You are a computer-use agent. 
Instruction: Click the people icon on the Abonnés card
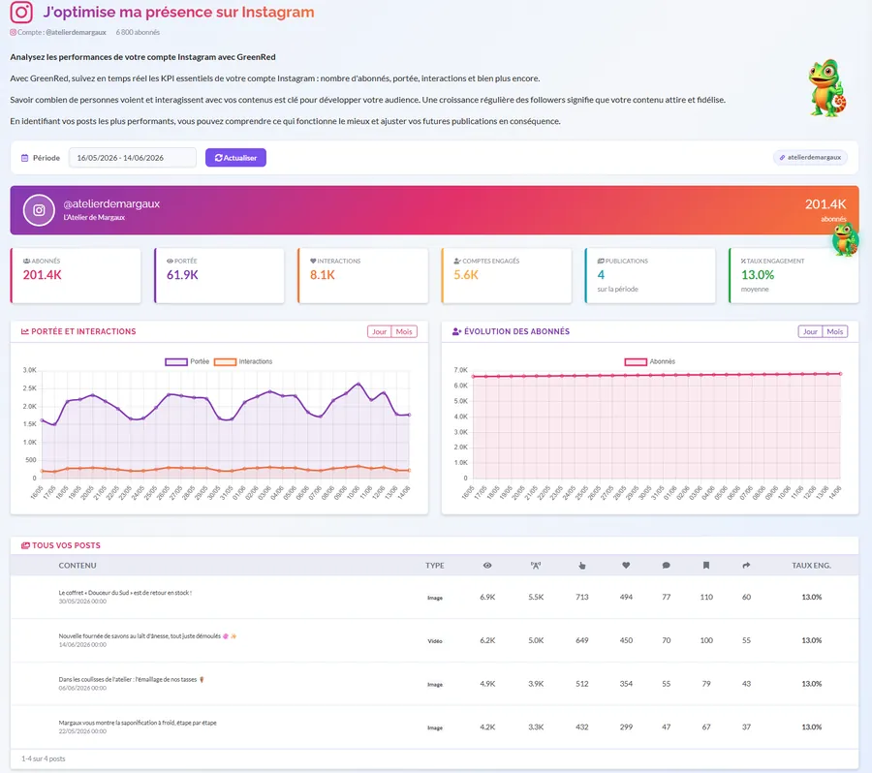(27, 261)
